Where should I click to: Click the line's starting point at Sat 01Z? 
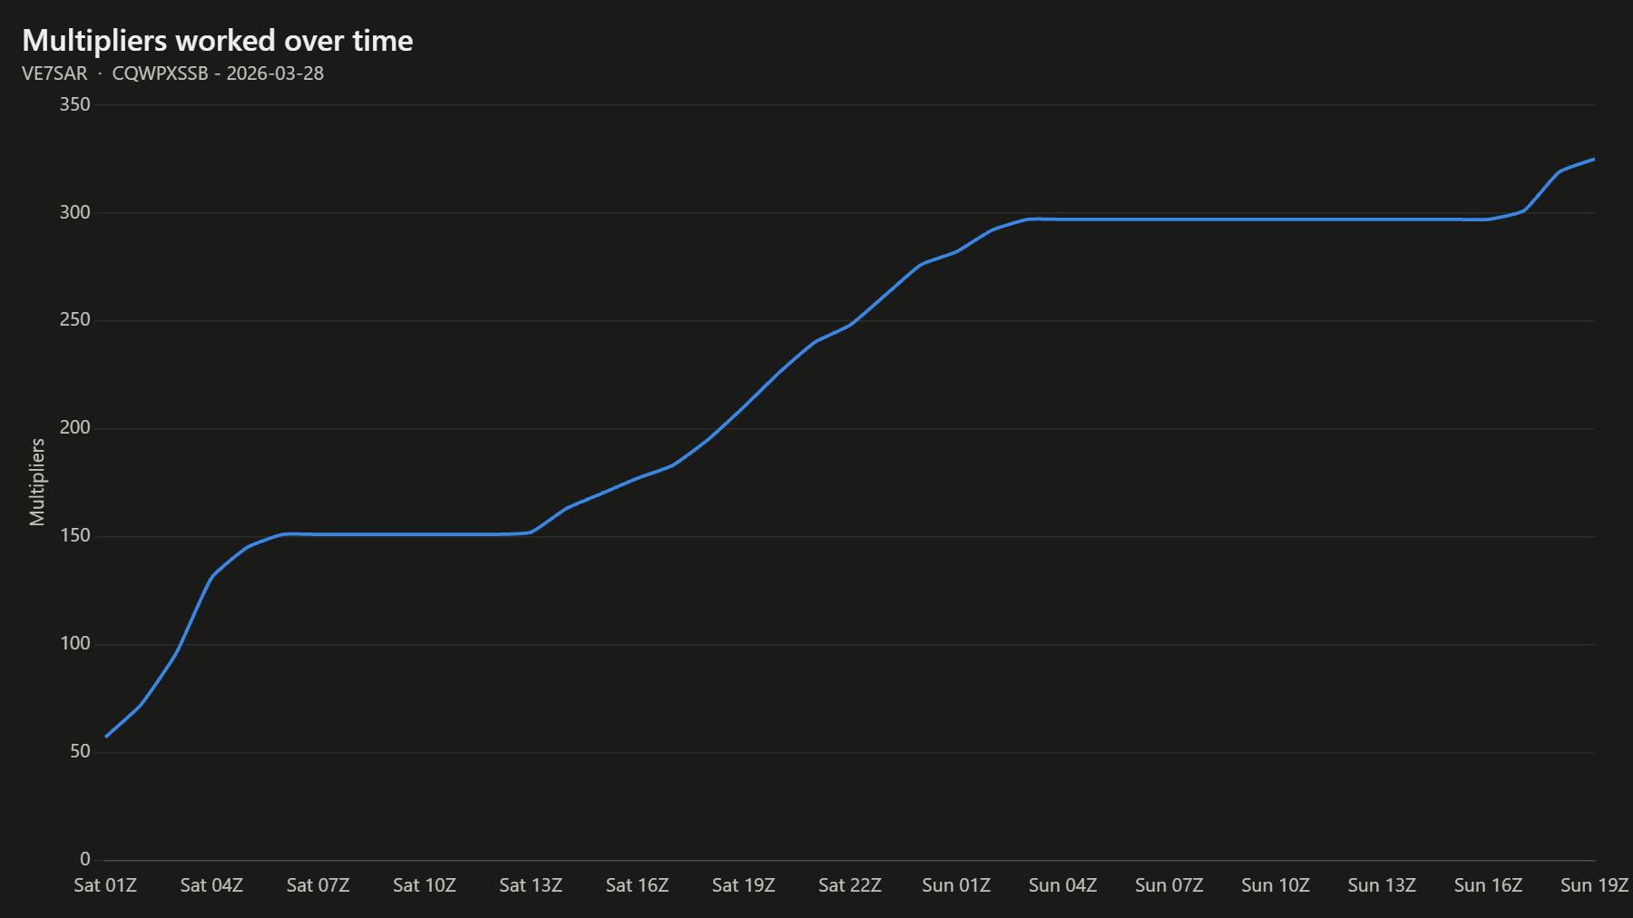point(106,737)
